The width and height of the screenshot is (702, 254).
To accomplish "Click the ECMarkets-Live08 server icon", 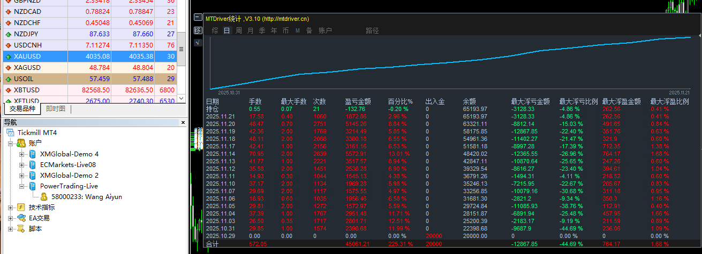I will pos(33,164).
